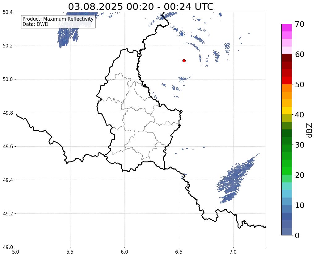This screenshot has height=257, width=316.
Task: Click the latitude axis label '50.2'
Action: click(x=8, y=46)
